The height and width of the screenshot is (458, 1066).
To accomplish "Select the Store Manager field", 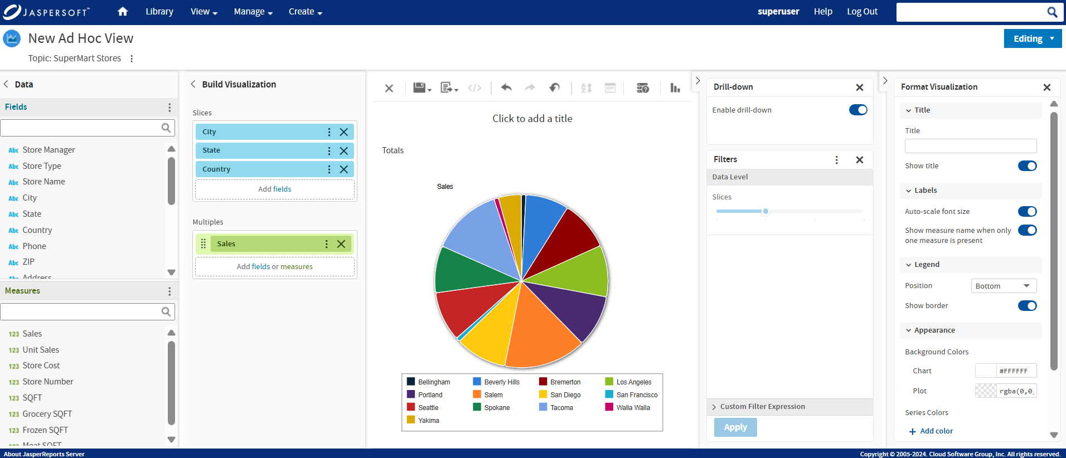I will point(49,150).
